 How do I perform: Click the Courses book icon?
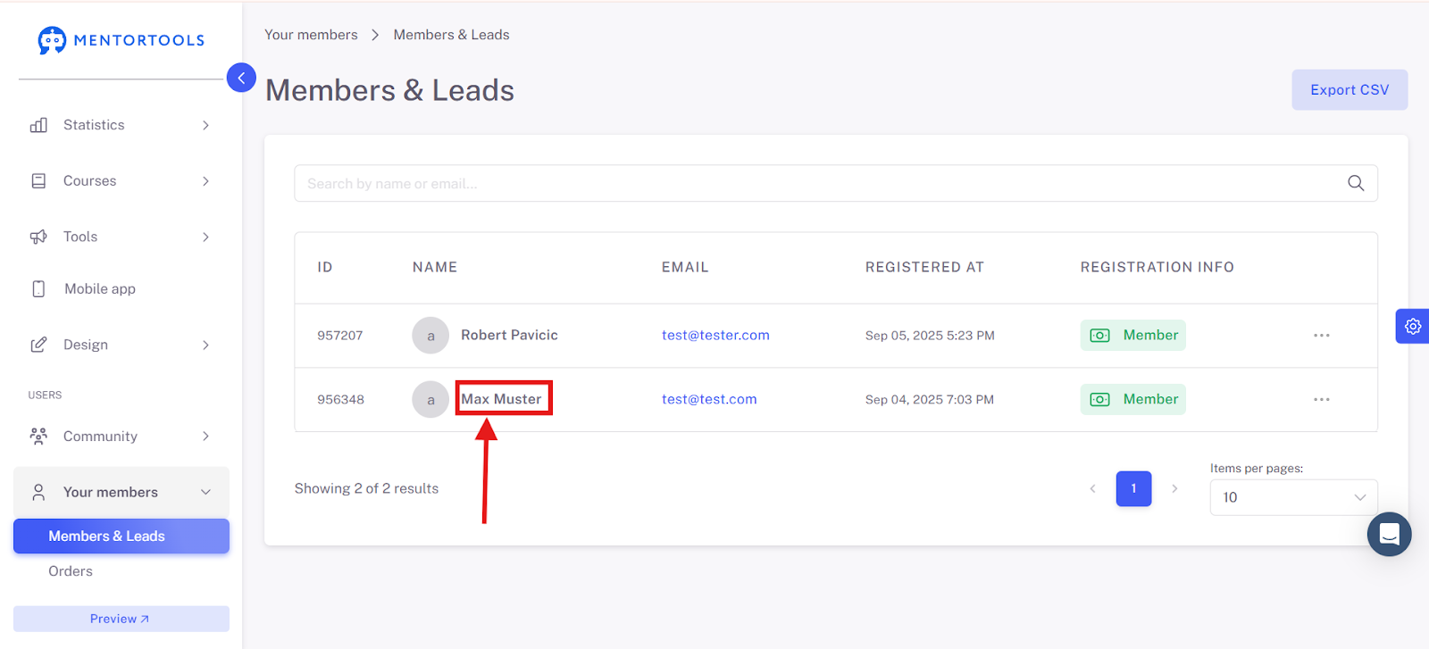pos(38,181)
